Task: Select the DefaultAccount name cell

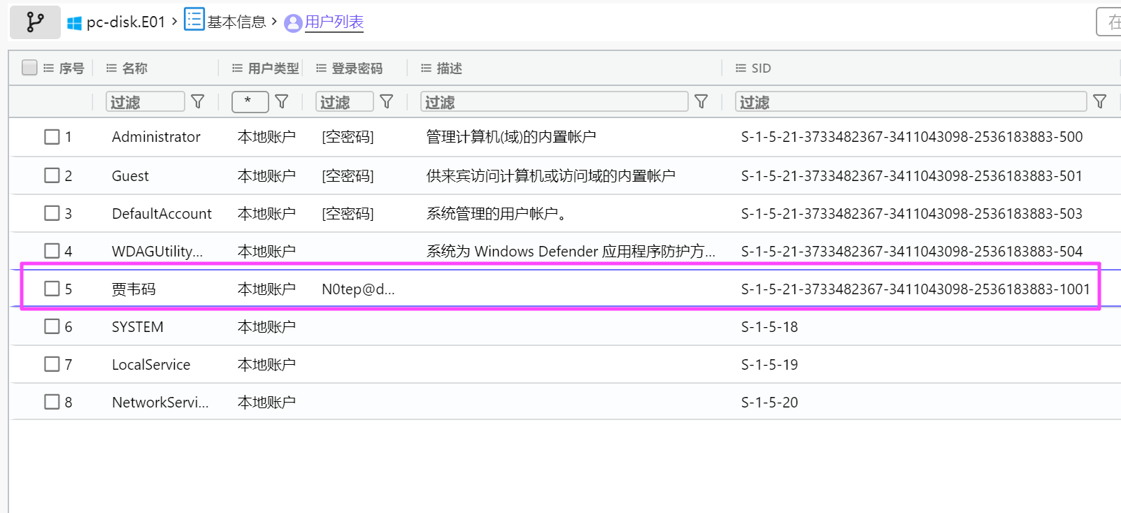Action: 162,213
